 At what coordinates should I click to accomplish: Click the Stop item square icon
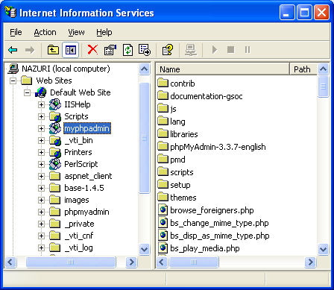(x=231, y=50)
